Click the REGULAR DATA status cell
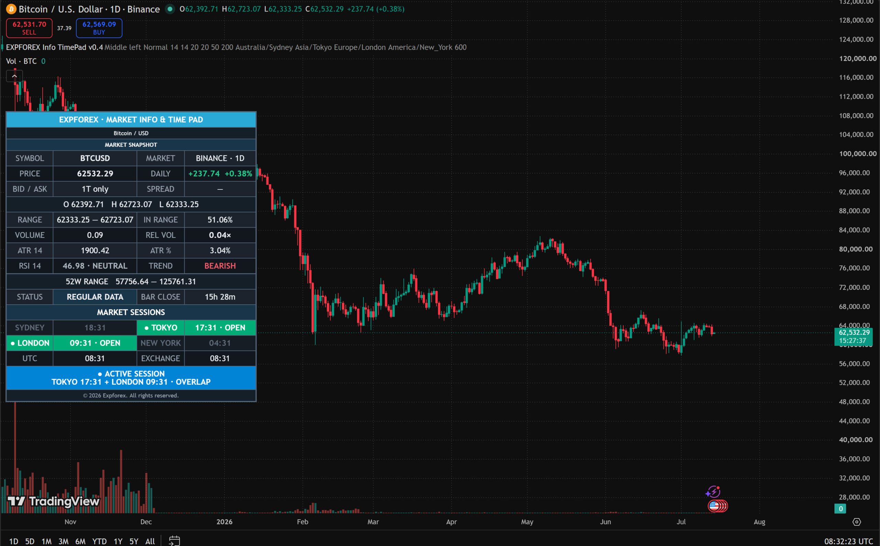The height and width of the screenshot is (546, 880). click(95, 297)
